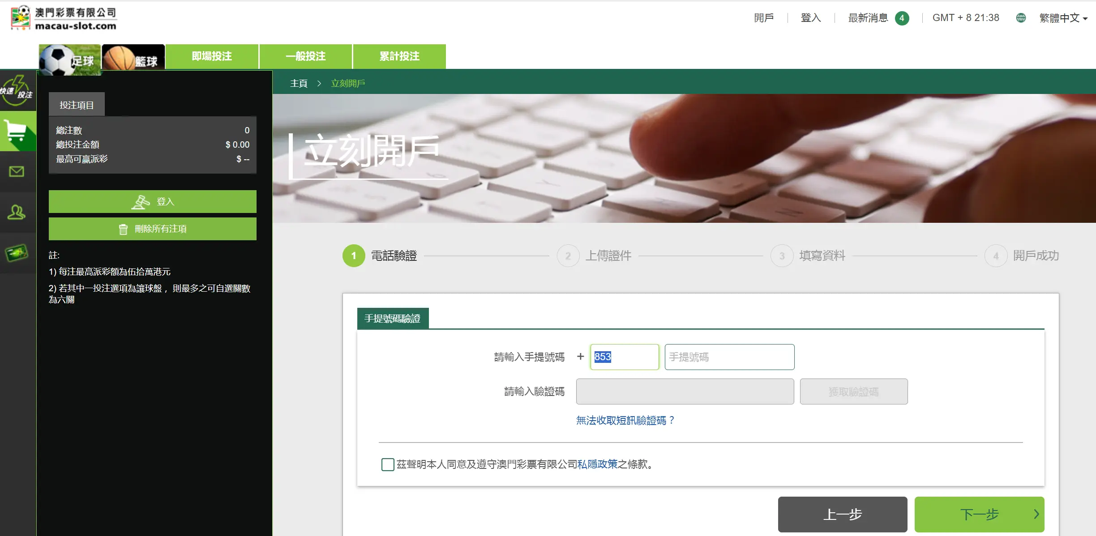Switch to the 即場投注 tab
1096x536 pixels.
click(x=212, y=56)
